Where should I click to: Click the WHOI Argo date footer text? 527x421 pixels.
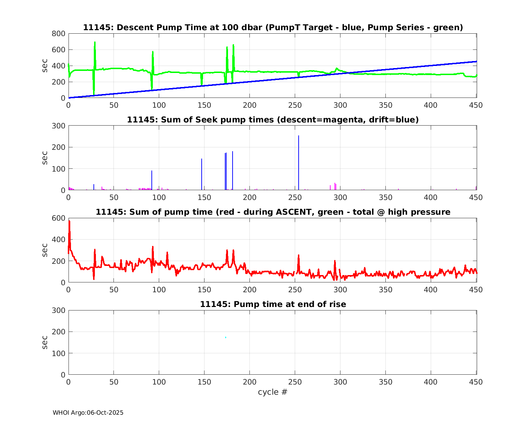[x=88, y=413]
